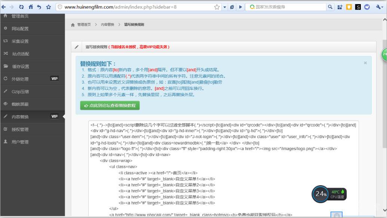Screen dimensions: 387x218
Task: Click the CPU temperature 24% floating widget
Action: pos(329,194)
